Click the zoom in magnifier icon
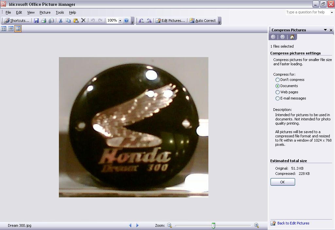 tap(256, 225)
